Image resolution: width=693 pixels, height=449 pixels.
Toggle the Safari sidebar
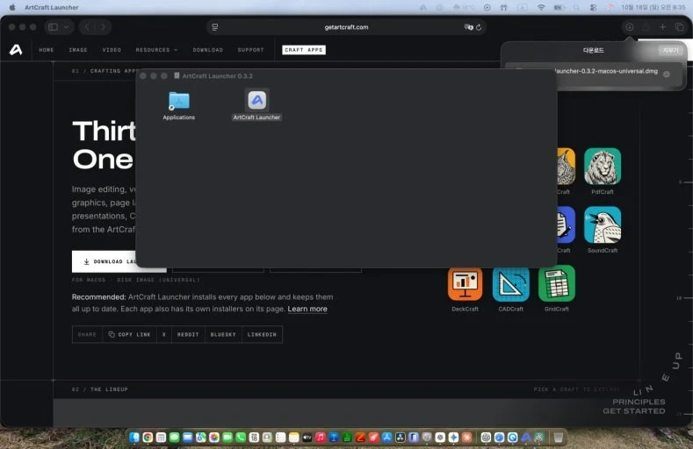(53, 27)
